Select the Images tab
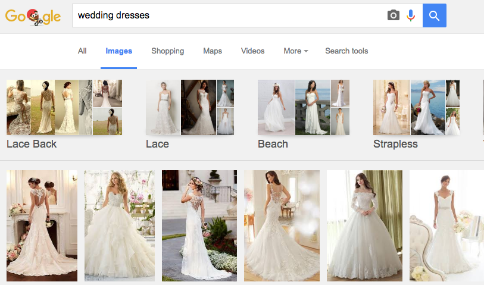This screenshot has height=285, width=484. point(119,51)
